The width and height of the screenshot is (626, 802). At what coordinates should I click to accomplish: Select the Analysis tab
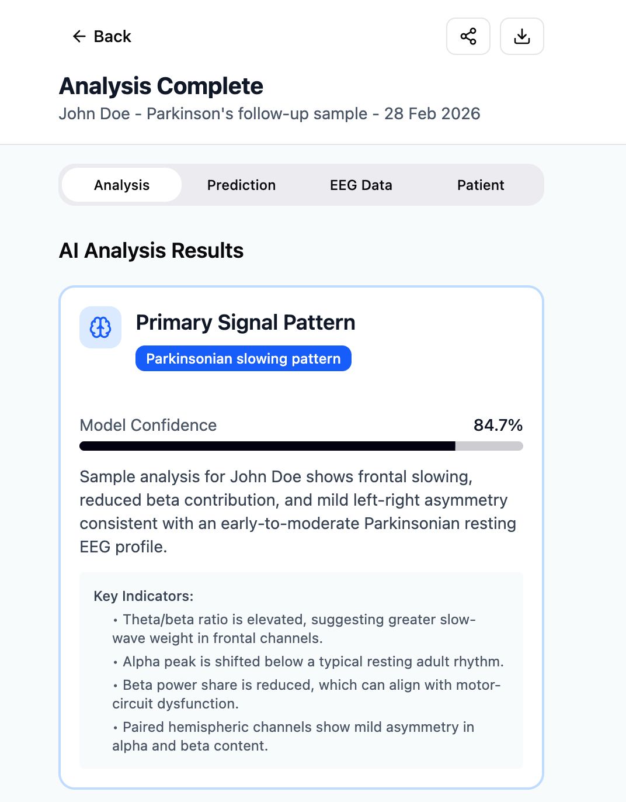[x=121, y=185]
